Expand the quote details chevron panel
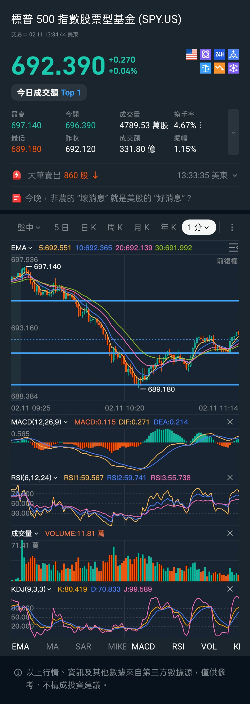The image size is (250, 704). [233, 132]
